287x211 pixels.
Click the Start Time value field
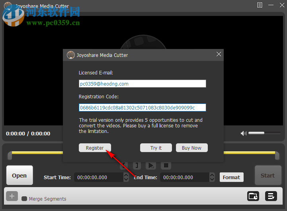[x=99, y=177]
